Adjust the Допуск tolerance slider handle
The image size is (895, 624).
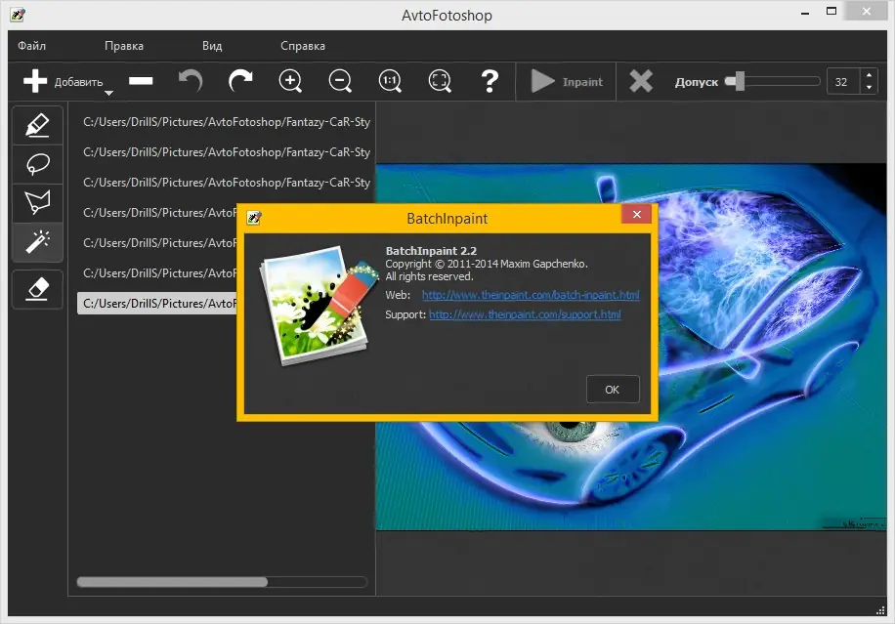tap(740, 81)
